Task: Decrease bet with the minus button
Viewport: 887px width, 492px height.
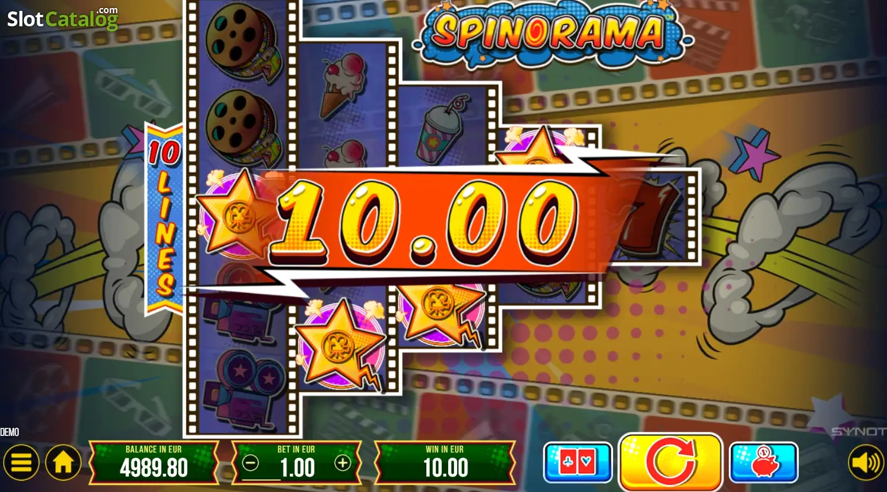Action: click(250, 463)
